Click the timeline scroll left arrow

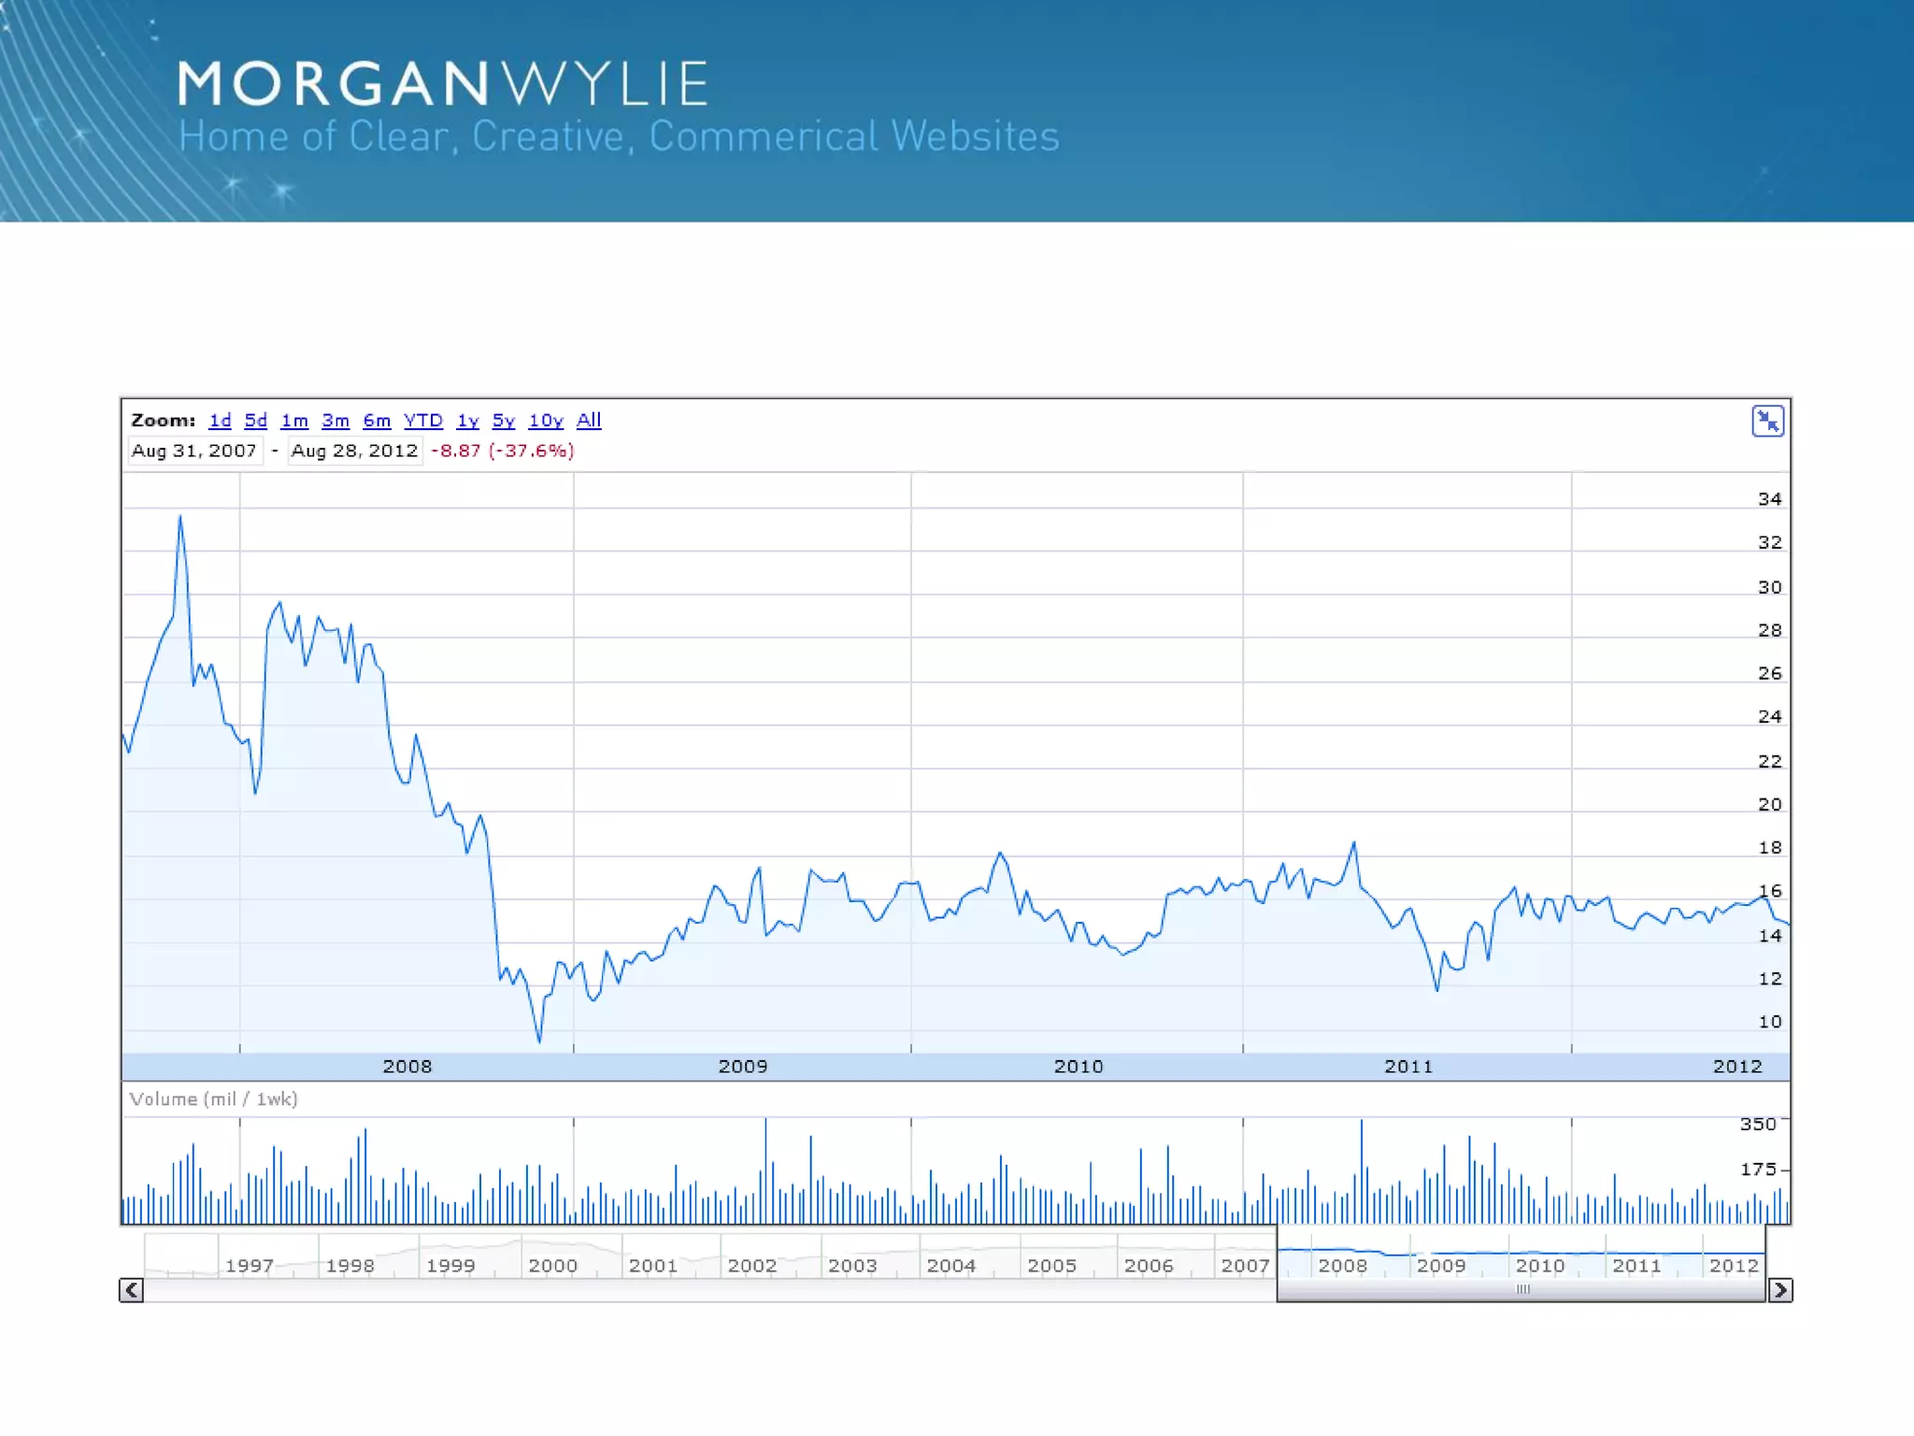(132, 1290)
